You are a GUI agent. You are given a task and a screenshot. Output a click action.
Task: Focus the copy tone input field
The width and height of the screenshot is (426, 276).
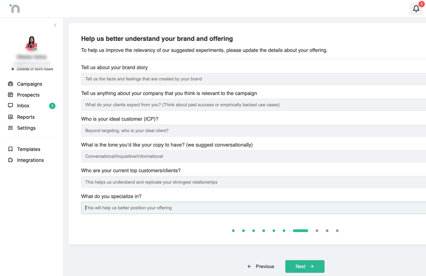[x=253, y=156]
